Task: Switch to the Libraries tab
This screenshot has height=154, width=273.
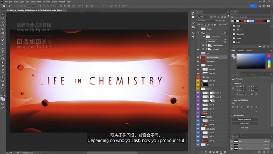Action: point(244,74)
